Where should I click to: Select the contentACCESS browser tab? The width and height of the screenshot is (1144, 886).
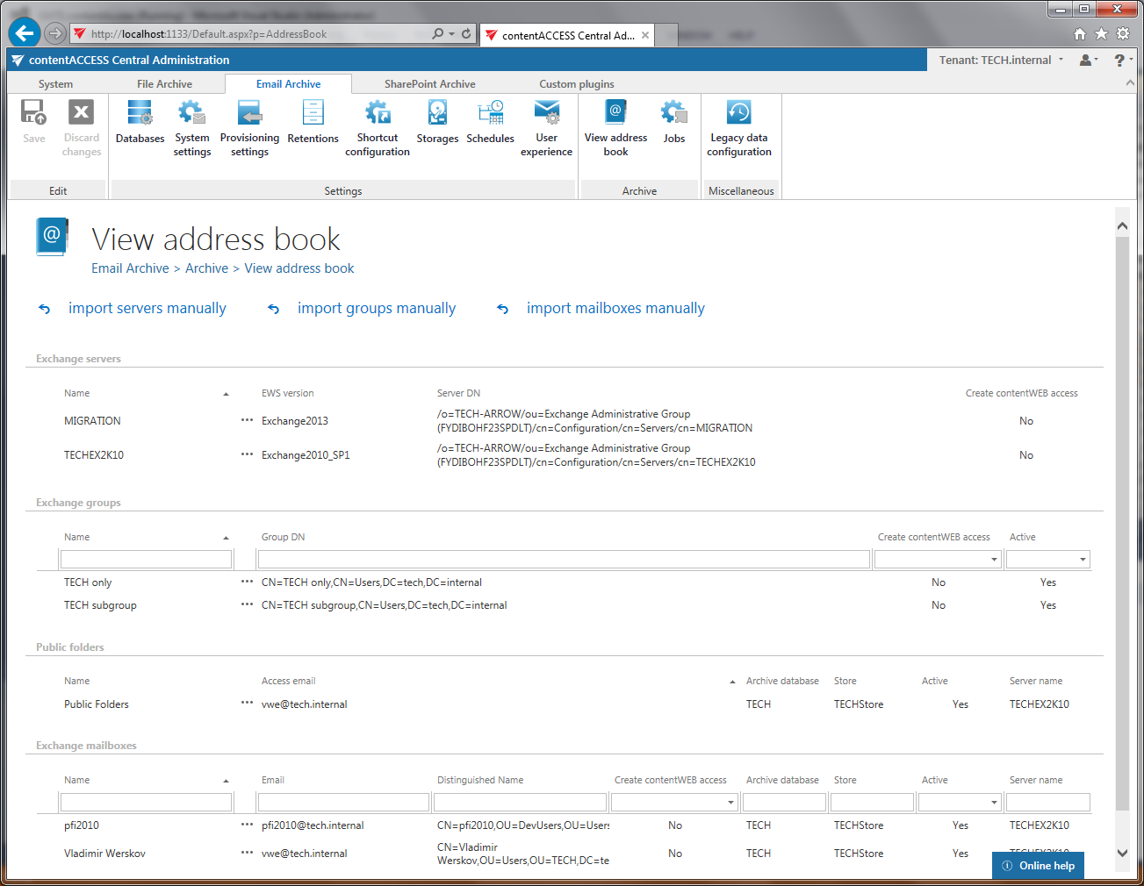567,35
